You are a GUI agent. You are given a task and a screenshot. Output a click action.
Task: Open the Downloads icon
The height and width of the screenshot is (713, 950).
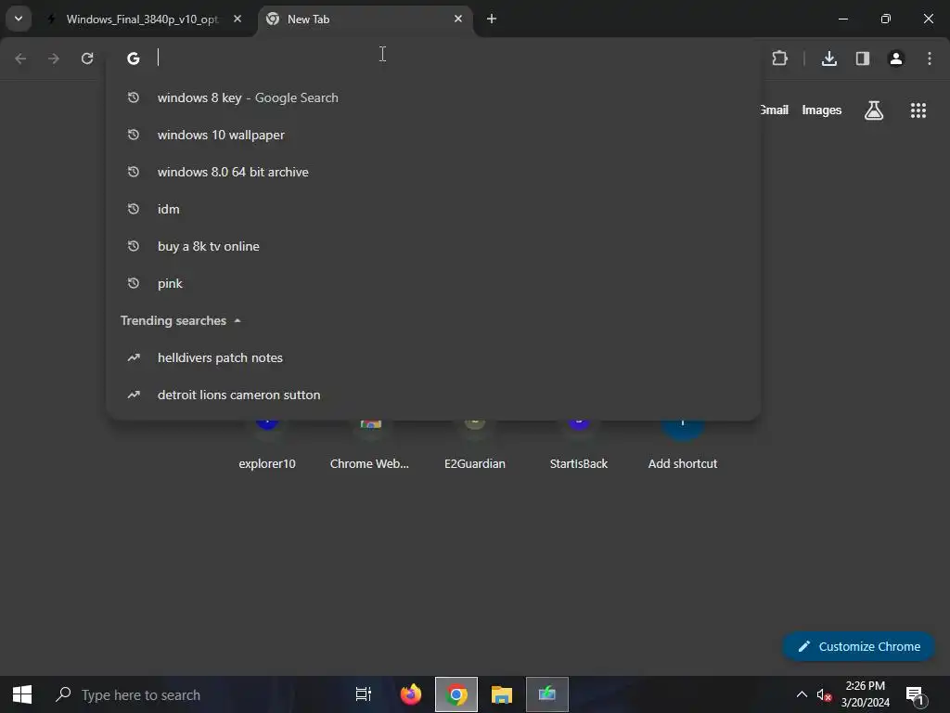coord(828,58)
